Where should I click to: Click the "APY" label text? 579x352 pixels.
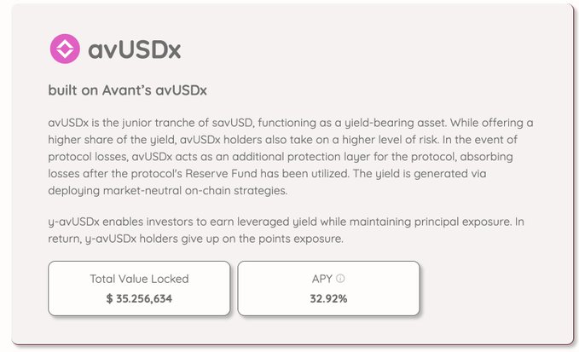(x=322, y=279)
